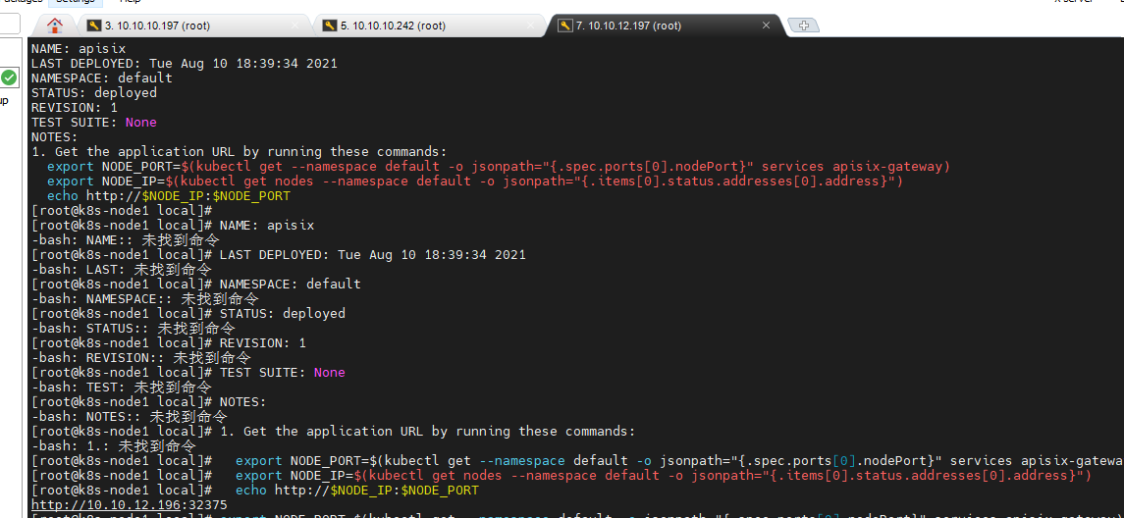
Task: Open the Home tab with house icon
Action: tap(54, 26)
